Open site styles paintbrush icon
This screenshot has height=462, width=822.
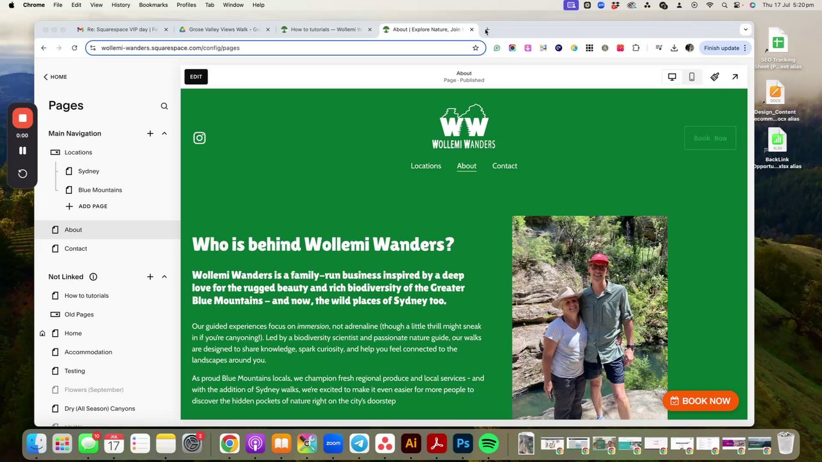(x=715, y=77)
